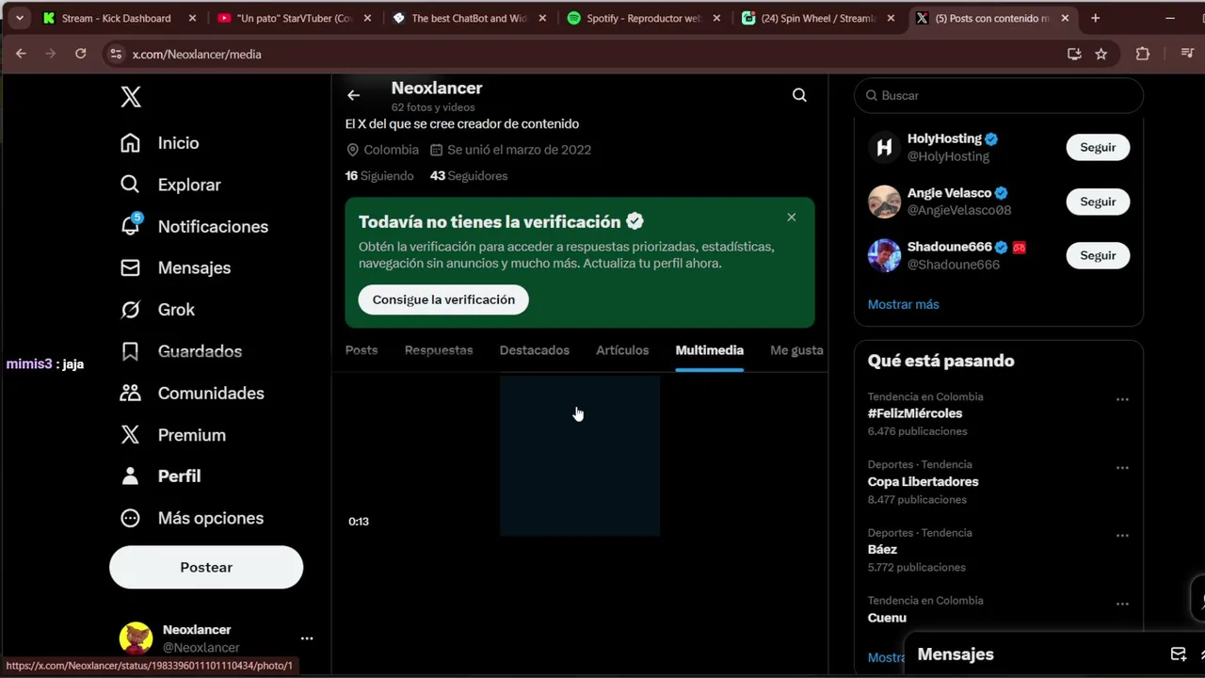Go to Inicio home page
Image resolution: width=1205 pixels, height=678 pixels.
[159, 143]
